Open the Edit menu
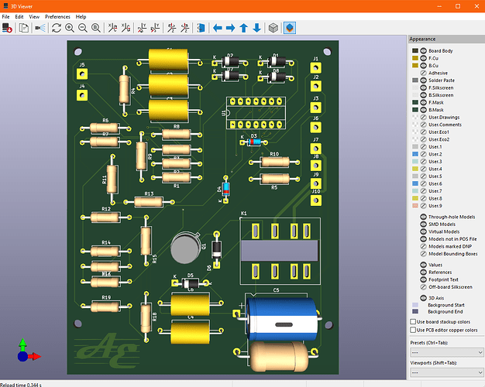Screen dimensions: 485x387 (19, 17)
